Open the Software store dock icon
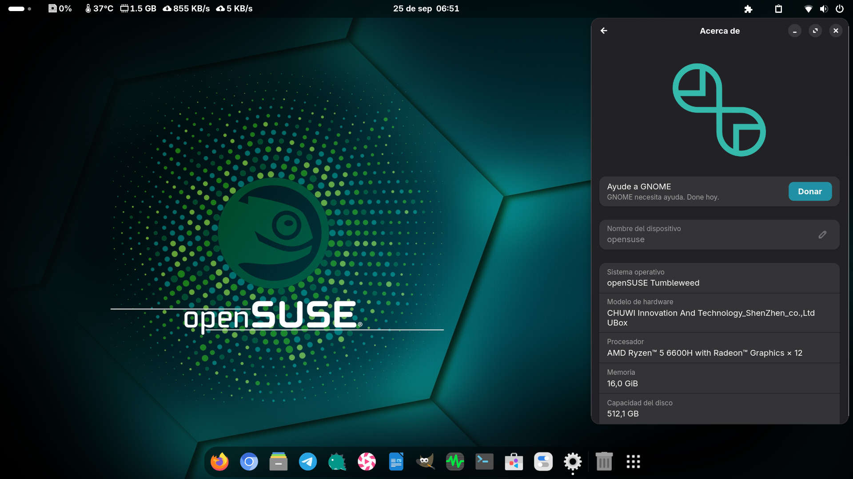The height and width of the screenshot is (479, 853). click(514, 462)
